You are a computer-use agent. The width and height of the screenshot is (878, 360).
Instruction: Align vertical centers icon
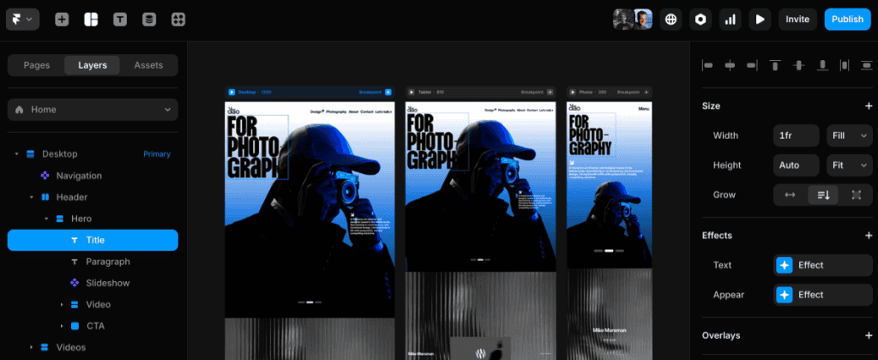click(x=799, y=65)
